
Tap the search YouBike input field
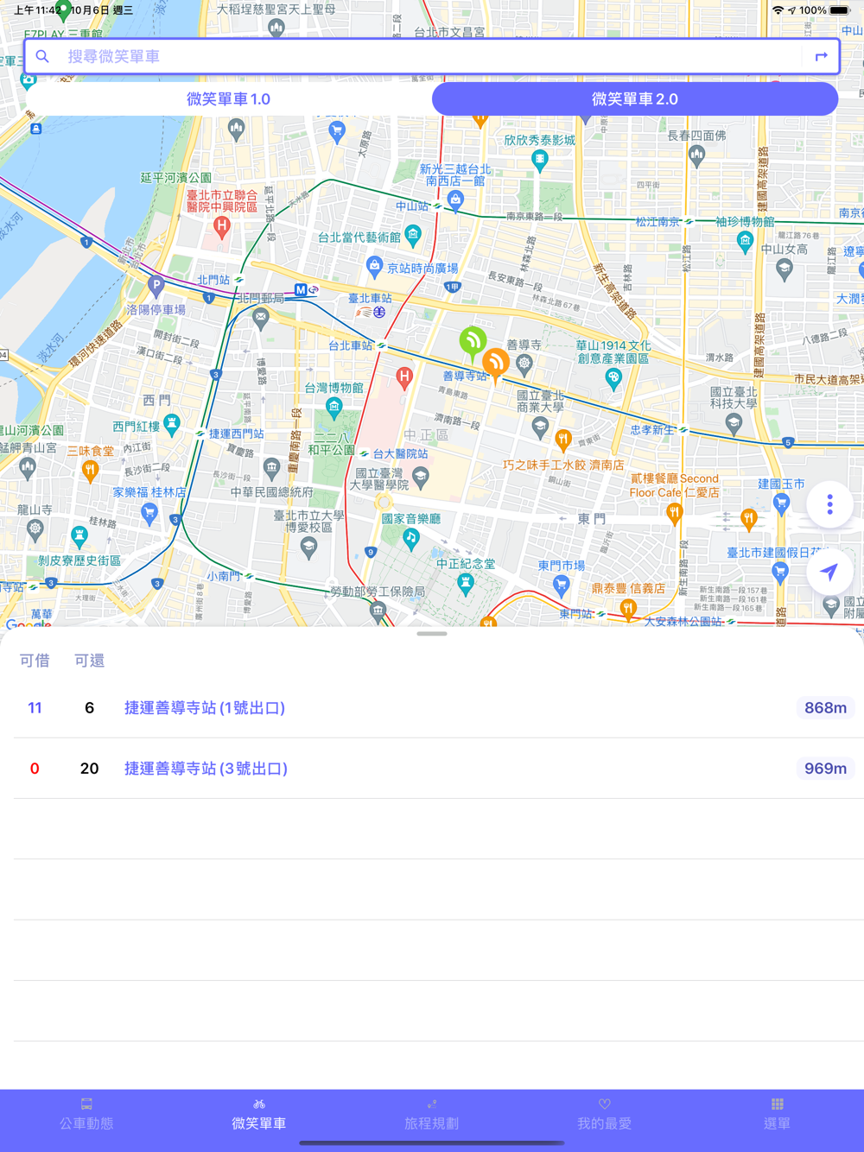(x=432, y=56)
